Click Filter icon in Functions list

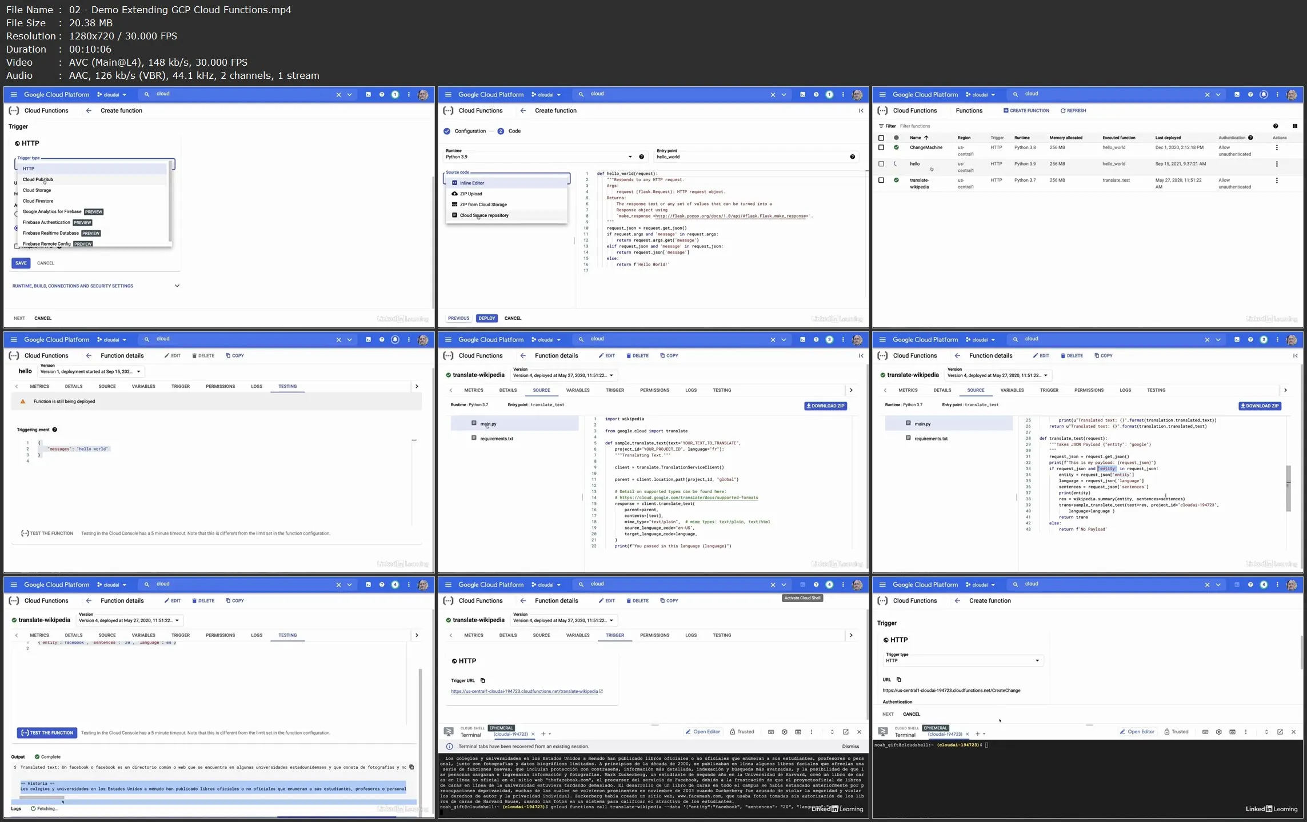tap(881, 126)
